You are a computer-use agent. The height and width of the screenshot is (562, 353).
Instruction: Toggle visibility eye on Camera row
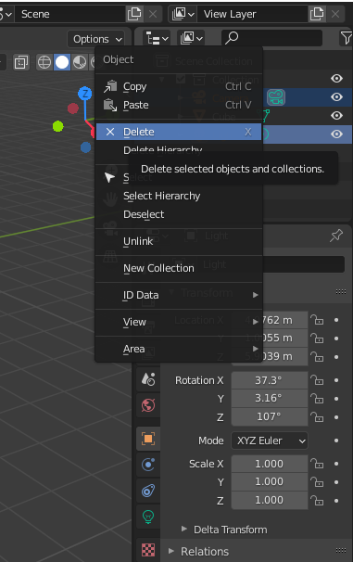[336, 97]
